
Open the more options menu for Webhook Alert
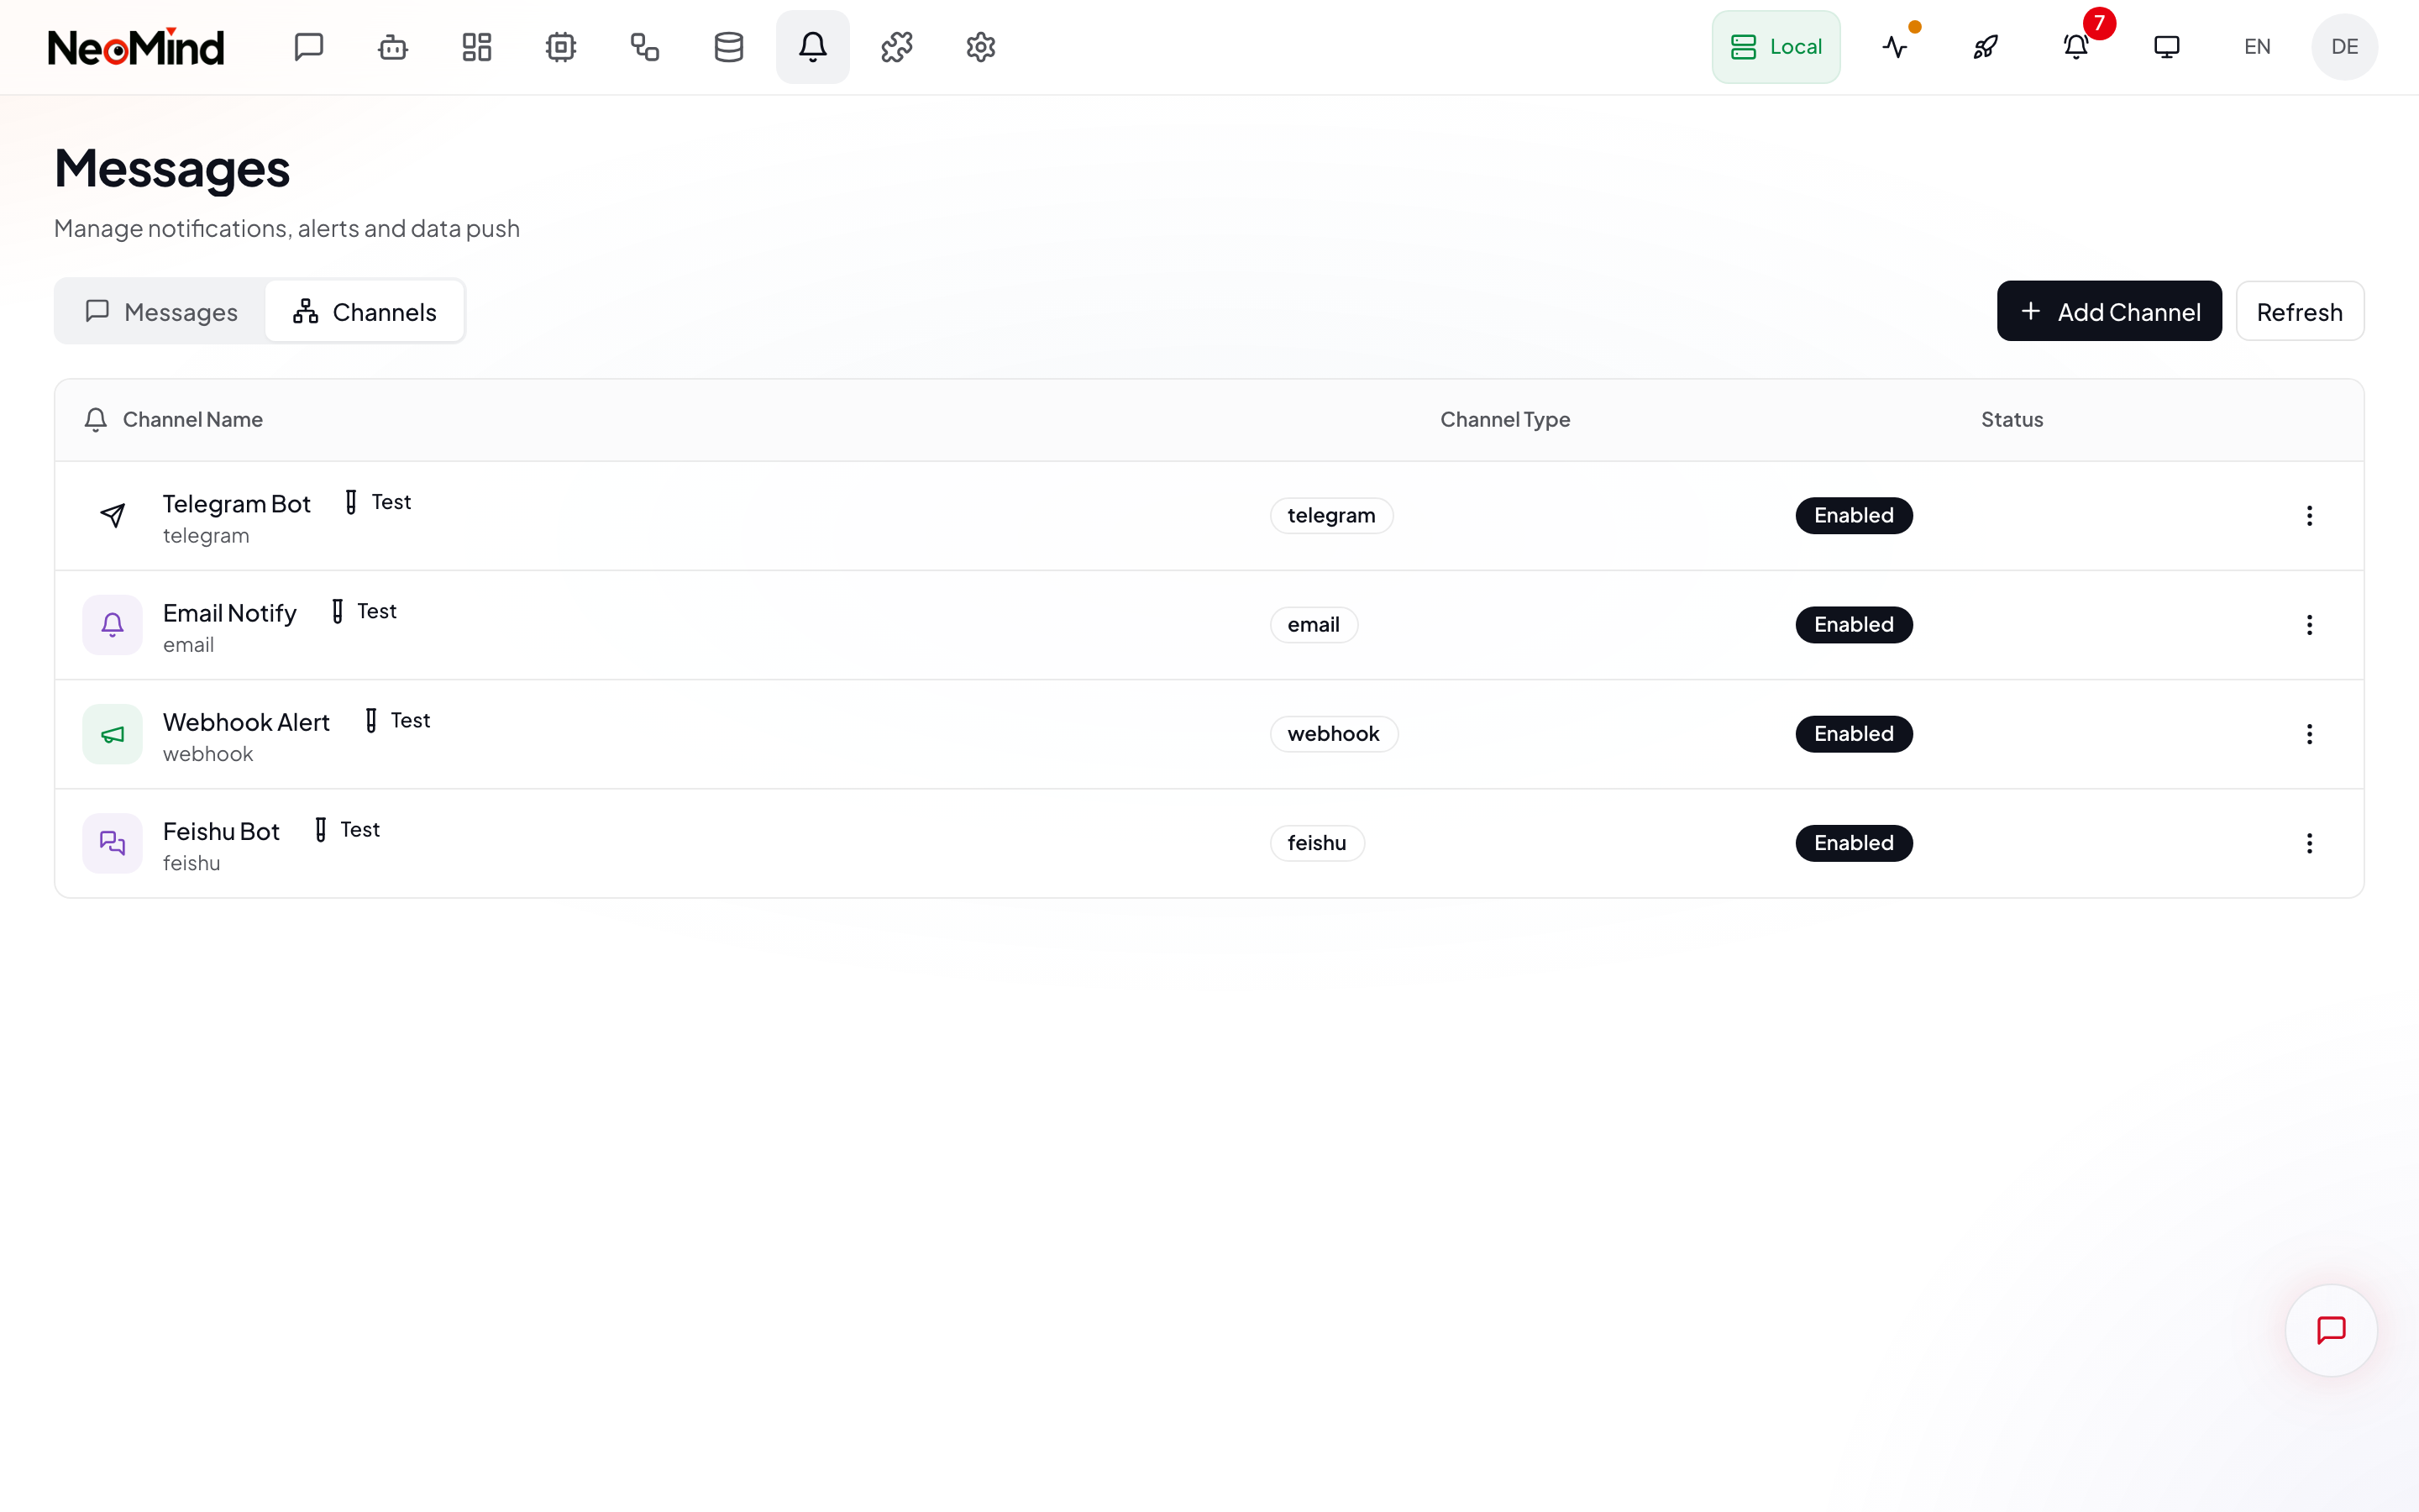pos(2309,734)
